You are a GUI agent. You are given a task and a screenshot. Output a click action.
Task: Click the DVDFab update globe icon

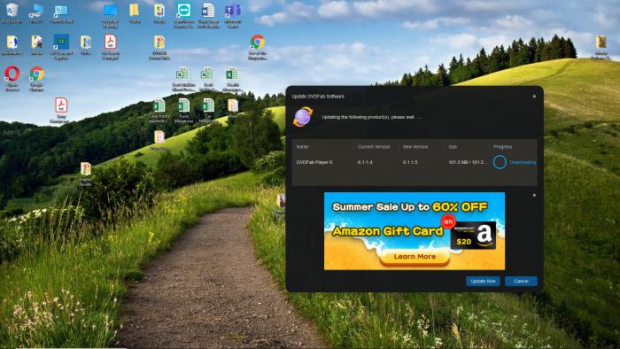pos(303,117)
